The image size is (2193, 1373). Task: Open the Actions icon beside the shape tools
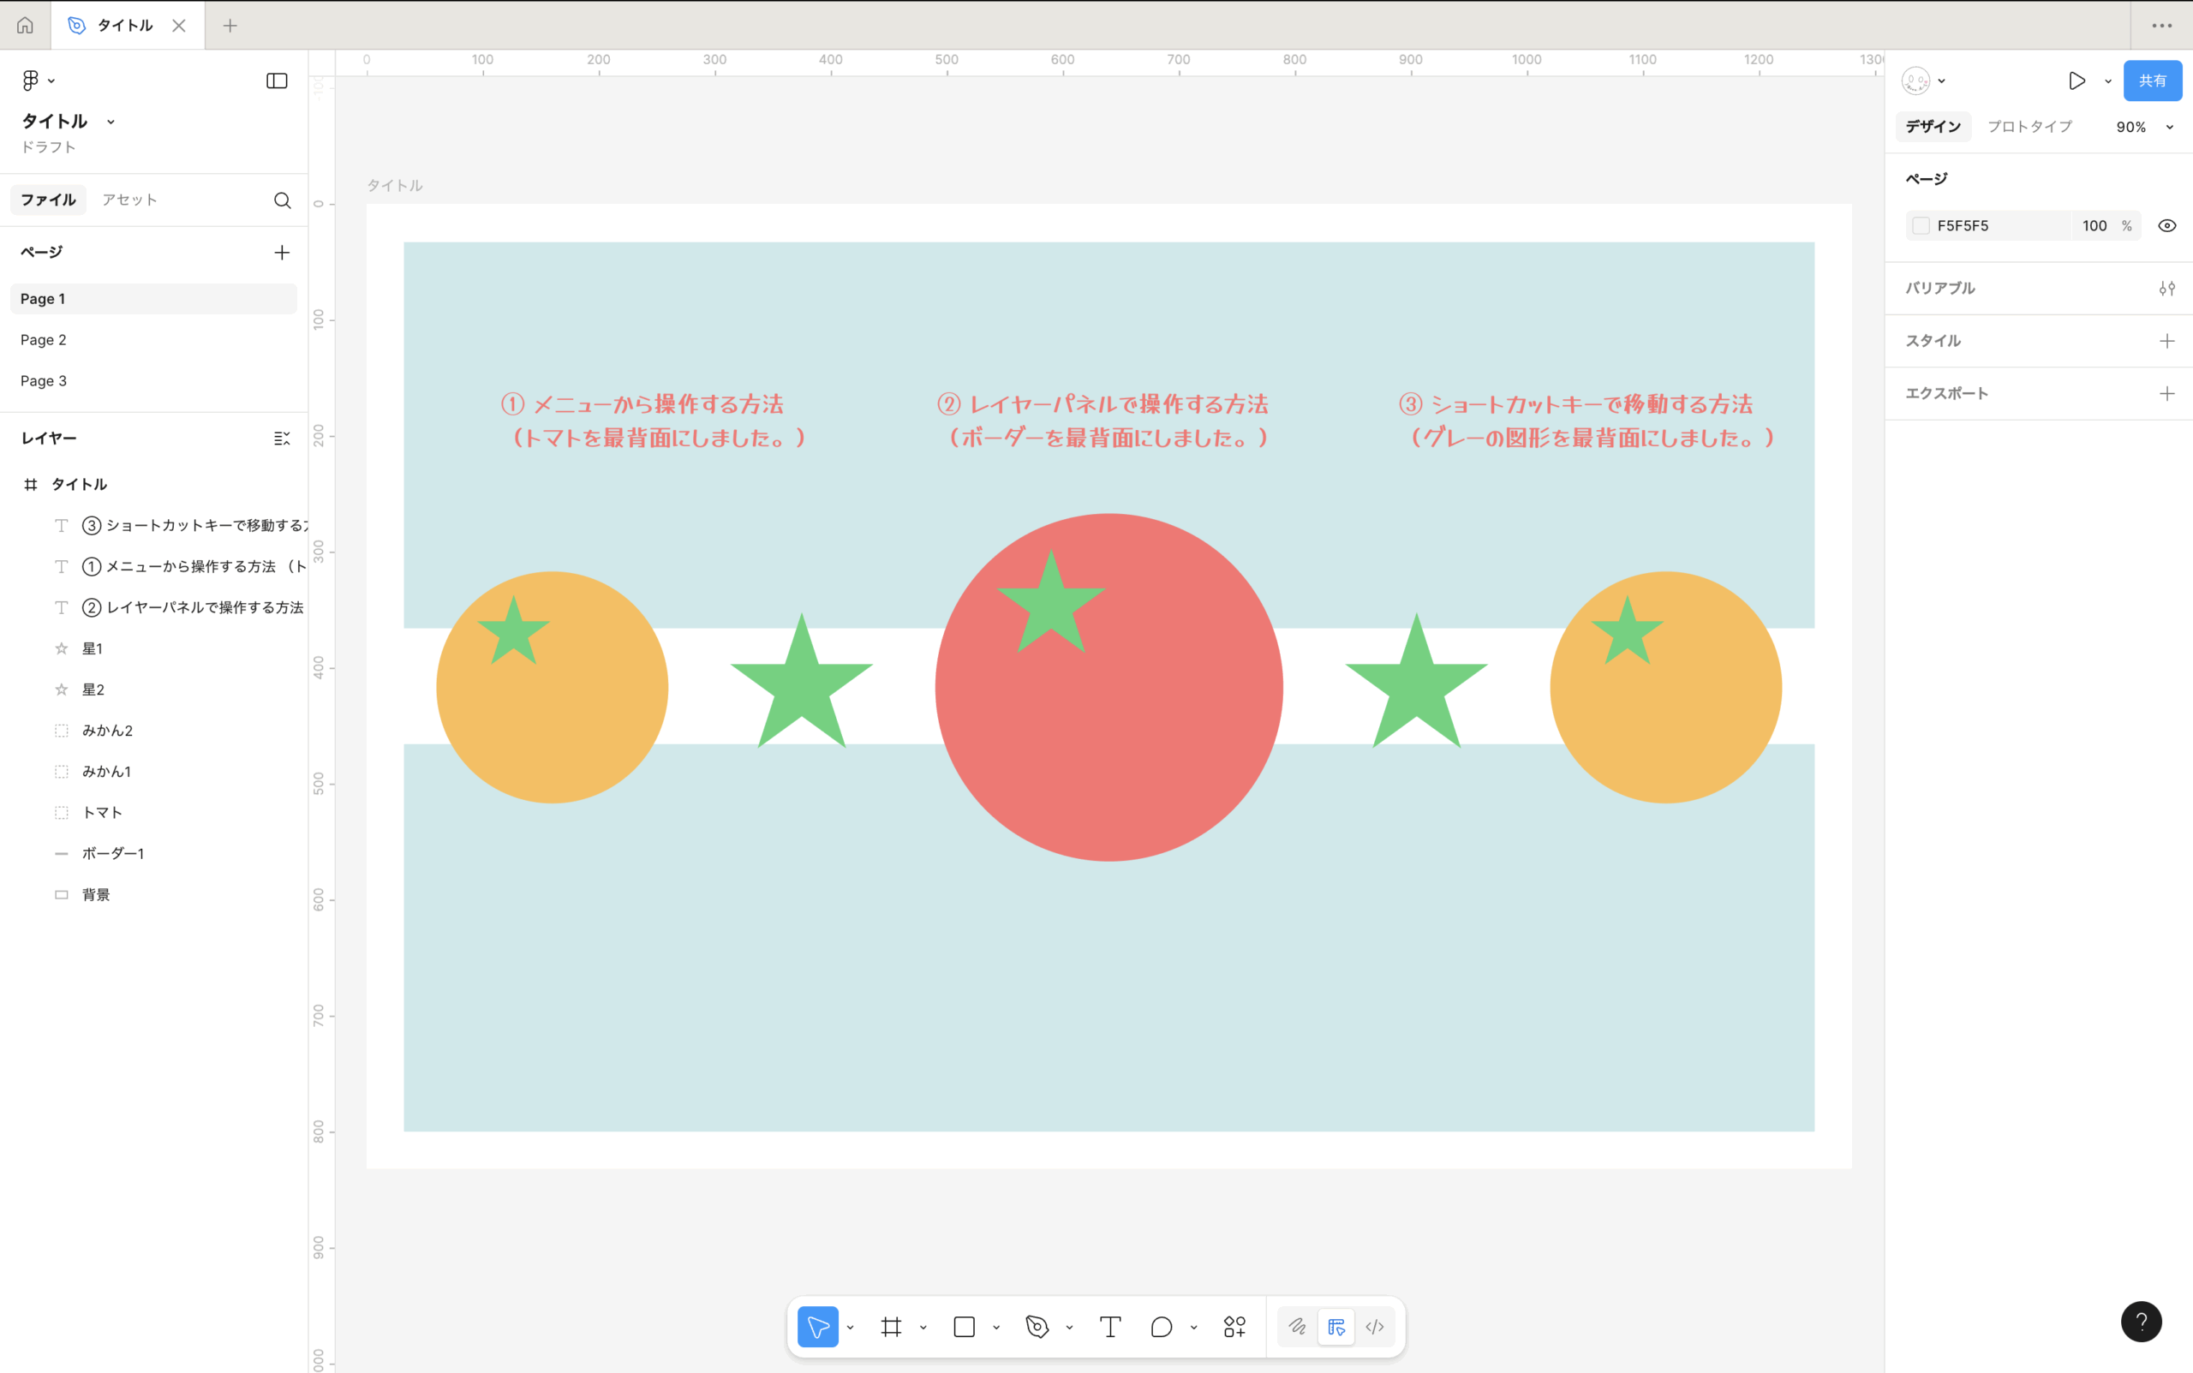(x=1234, y=1326)
